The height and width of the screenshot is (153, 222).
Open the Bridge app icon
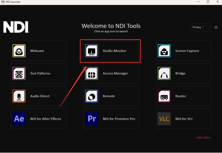(164, 73)
